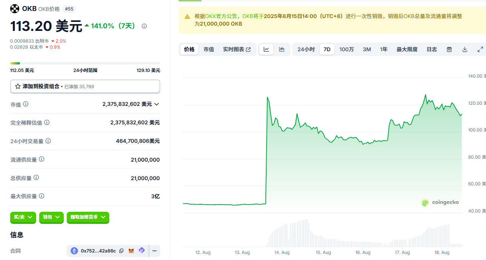Open more contract options ellipsis
Screen dimensions: 486x260
(154, 251)
